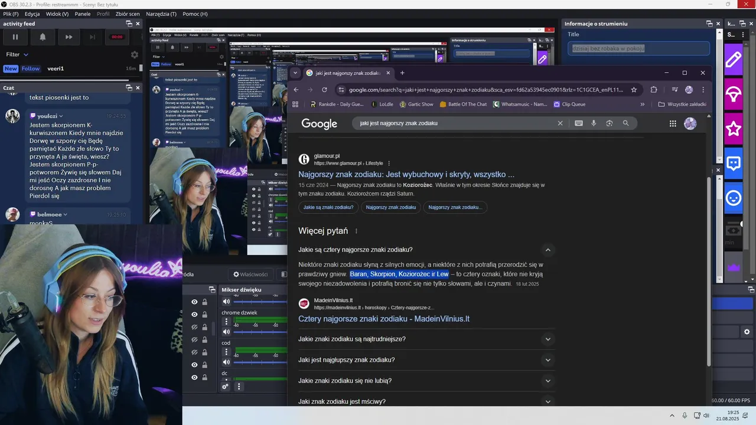Adjust chrome dzwiek volume slider
756x425 pixels.
tap(260, 332)
